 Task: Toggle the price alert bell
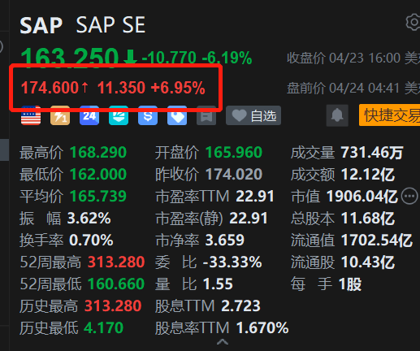(x=337, y=115)
